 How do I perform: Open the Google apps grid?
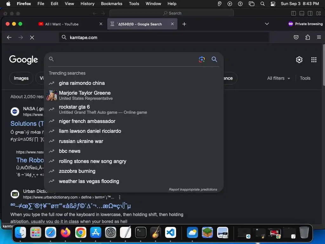(x=314, y=60)
